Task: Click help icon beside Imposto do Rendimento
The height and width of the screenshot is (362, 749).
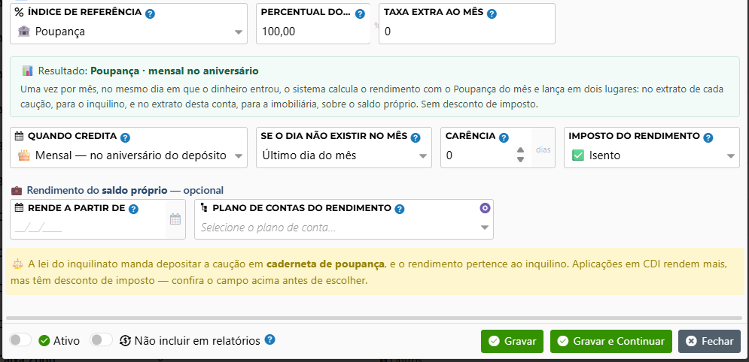Action: [x=708, y=137]
